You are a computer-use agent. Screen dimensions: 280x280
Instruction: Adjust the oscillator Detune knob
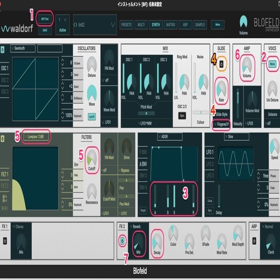92,64
